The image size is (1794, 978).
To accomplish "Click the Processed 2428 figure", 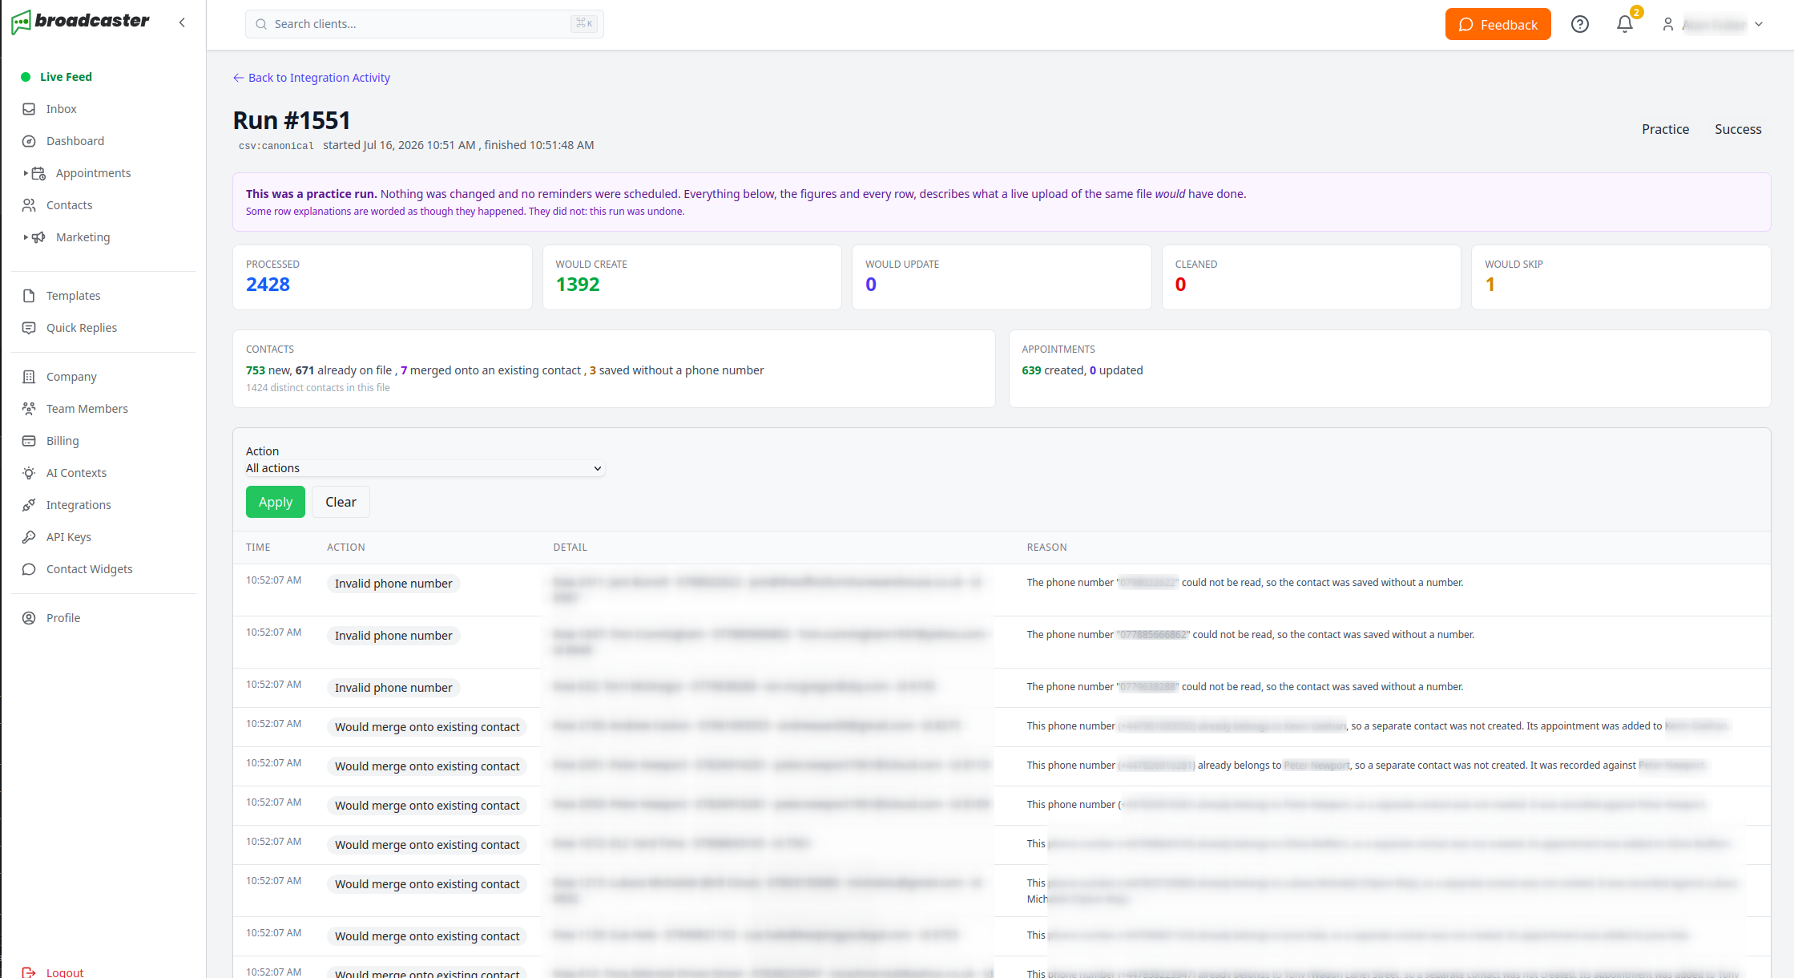I will click(268, 285).
